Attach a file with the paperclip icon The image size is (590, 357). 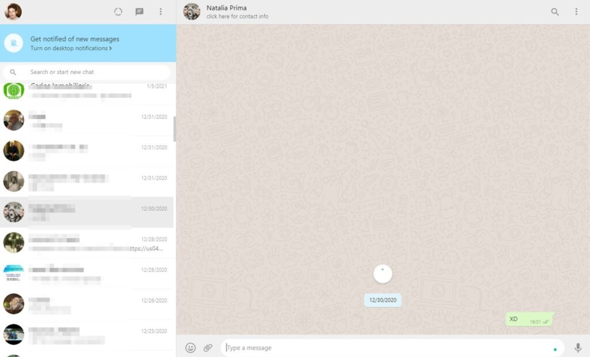(x=207, y=348)
